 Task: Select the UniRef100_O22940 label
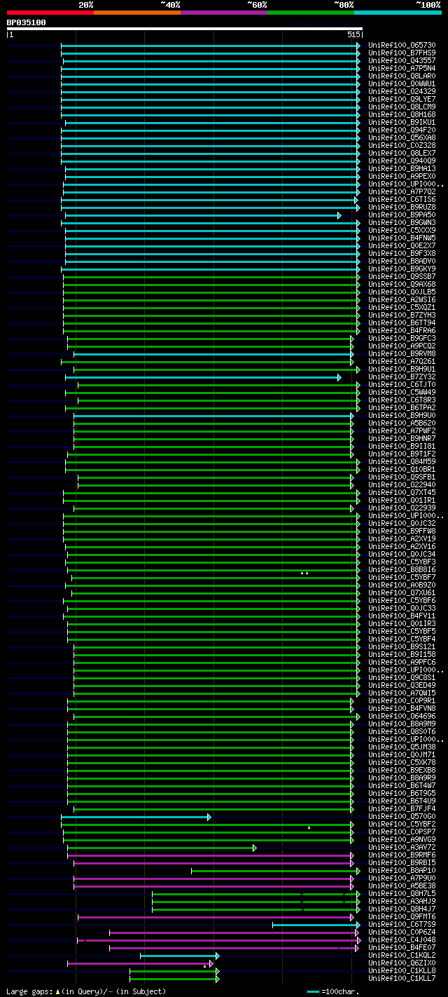click(x=402, y=485)
